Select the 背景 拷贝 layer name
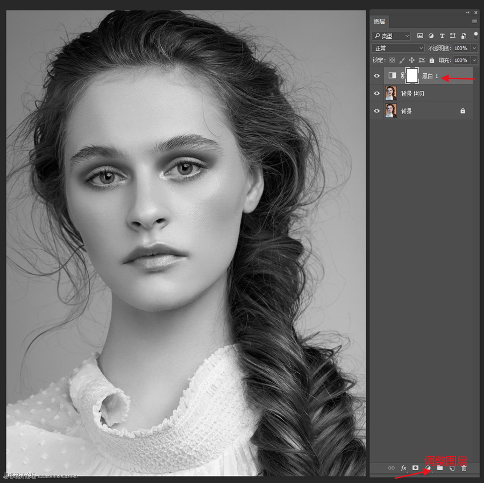The width and height of the screenshot is (484, 483). pyautogui.click(x=412, y=94)
